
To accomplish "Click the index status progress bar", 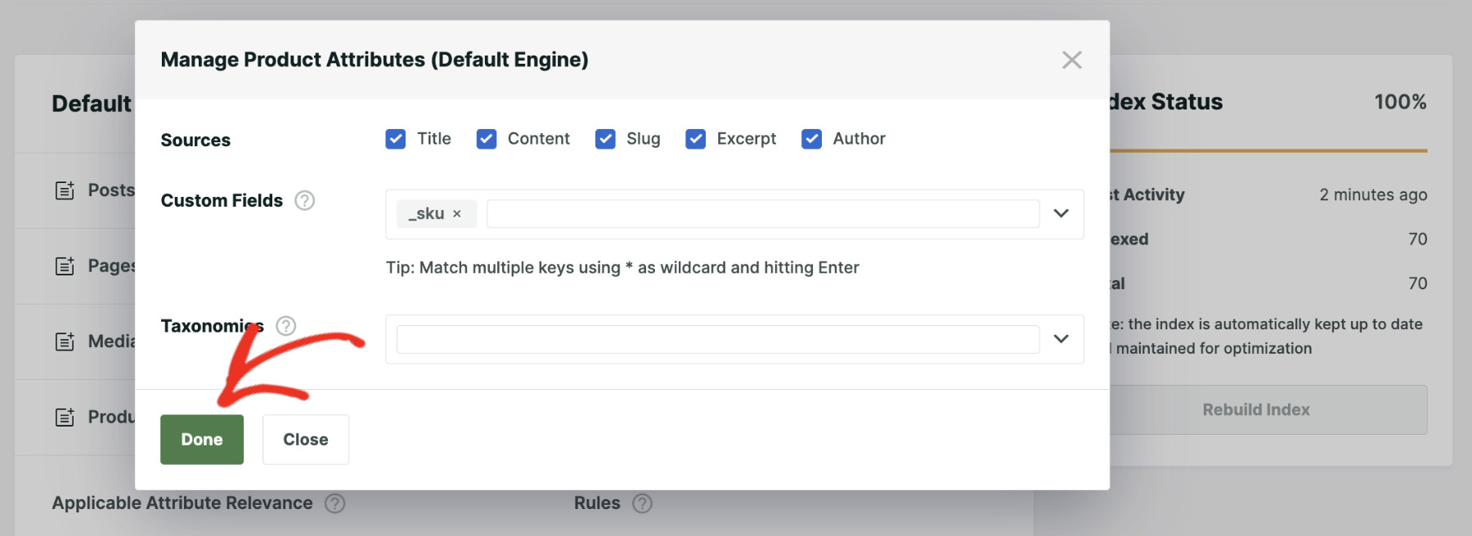I will [1268, 150].
